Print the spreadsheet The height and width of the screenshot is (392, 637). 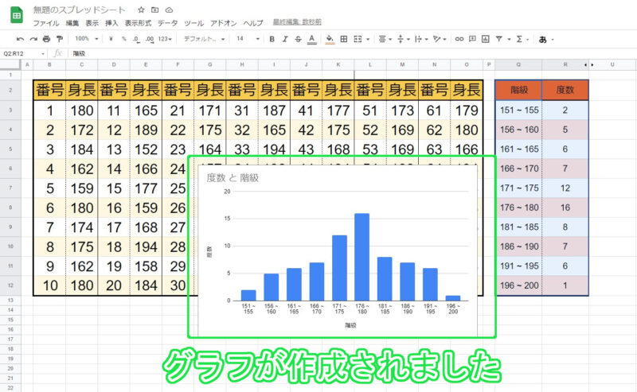click(46, 39)
